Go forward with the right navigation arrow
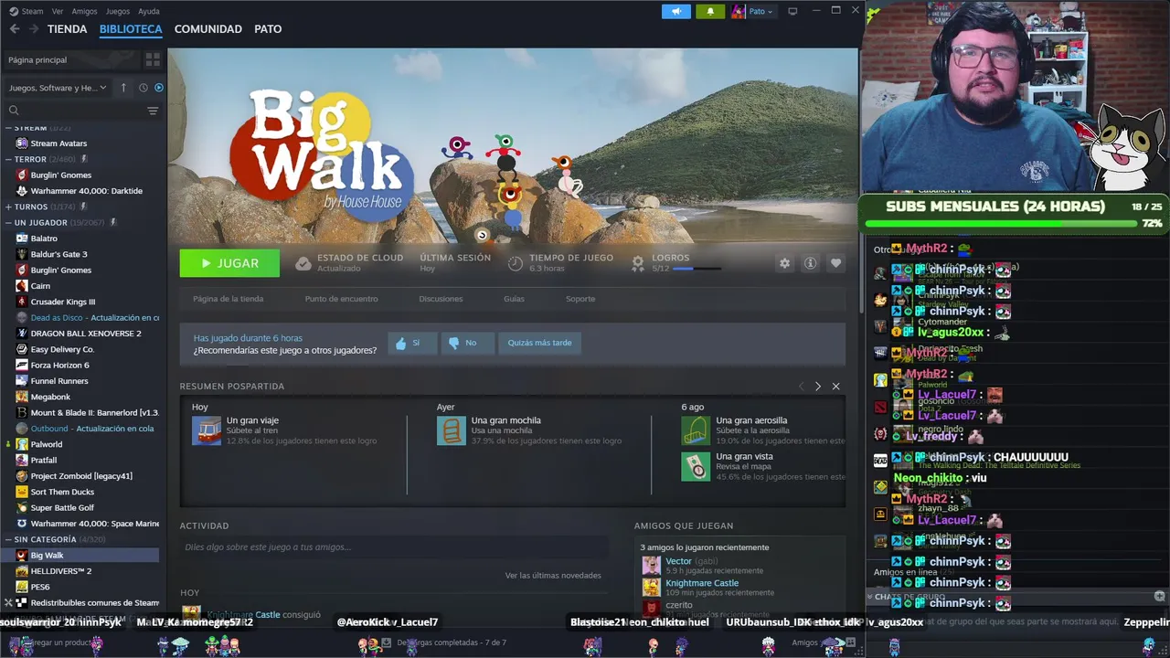 (34, 29)
